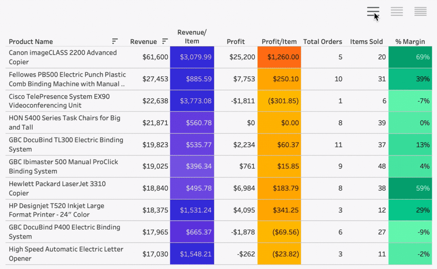Image resolution: width=437 pixels, height=269 pixels.
Task: Click the $27,453 revenue value
Action: pyautogui.click(x=155, y=79)
